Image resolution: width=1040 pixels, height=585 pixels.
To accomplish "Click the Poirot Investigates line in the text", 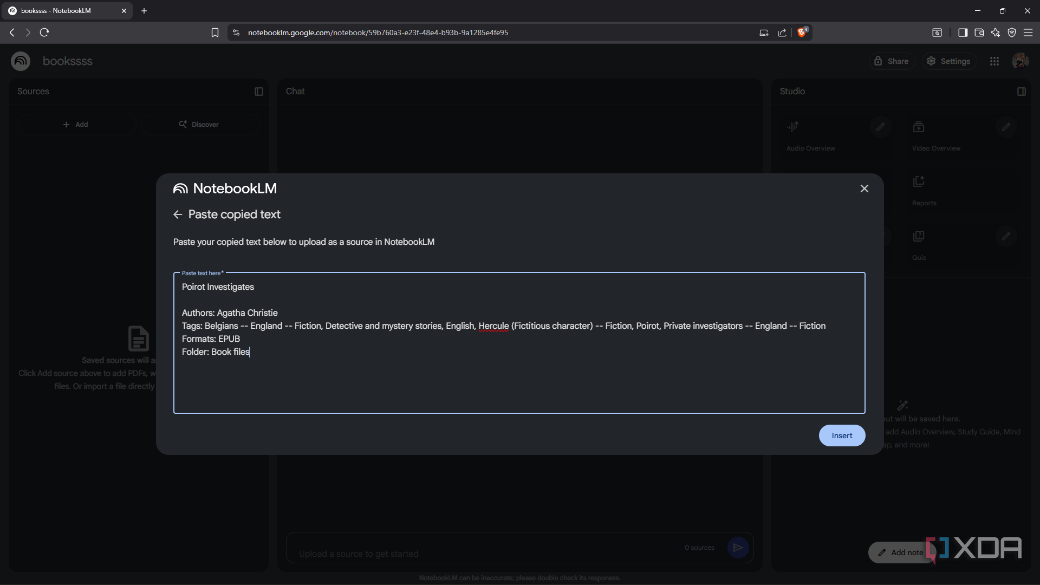I will [218, 287].
